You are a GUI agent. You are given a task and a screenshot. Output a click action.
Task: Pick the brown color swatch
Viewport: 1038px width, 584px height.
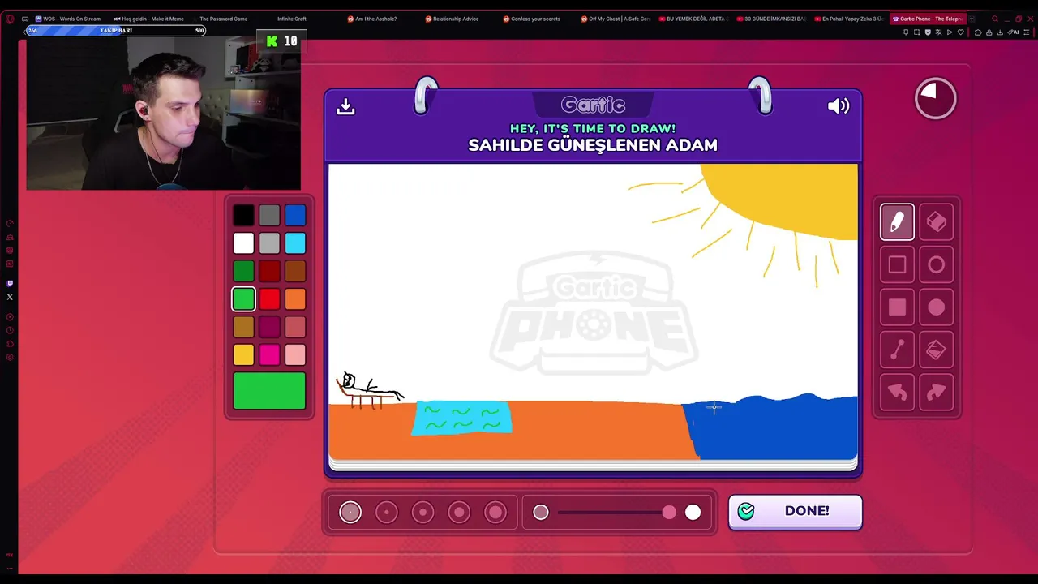coord(295,271)
